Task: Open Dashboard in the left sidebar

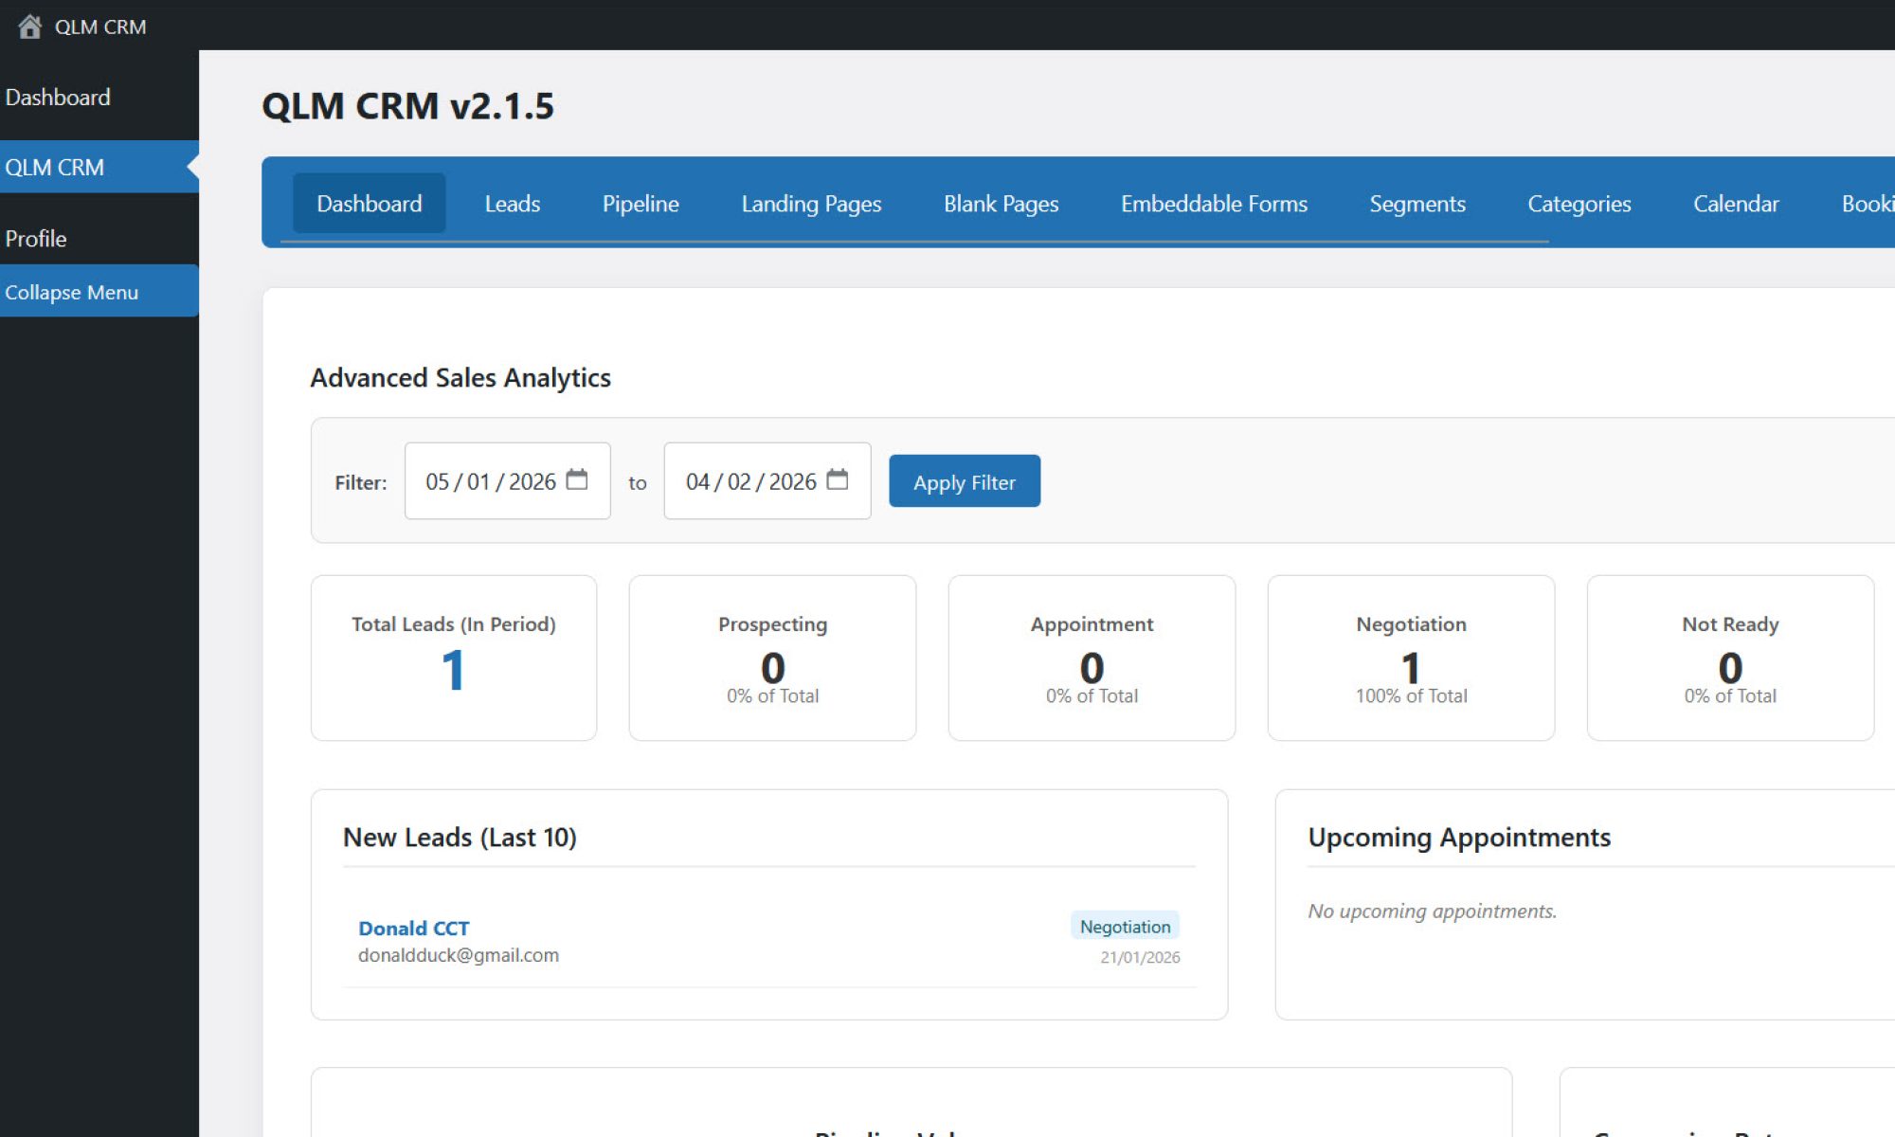Action: point(58,98)
